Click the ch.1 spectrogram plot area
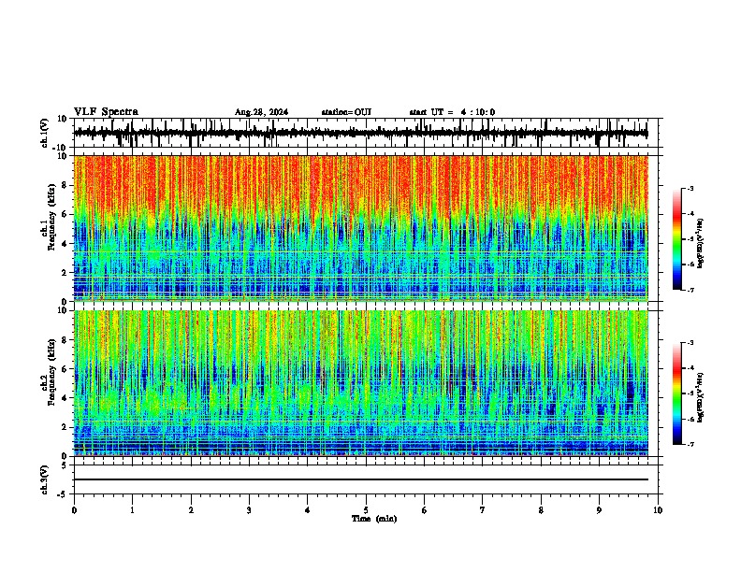 (x=360, y=228)
